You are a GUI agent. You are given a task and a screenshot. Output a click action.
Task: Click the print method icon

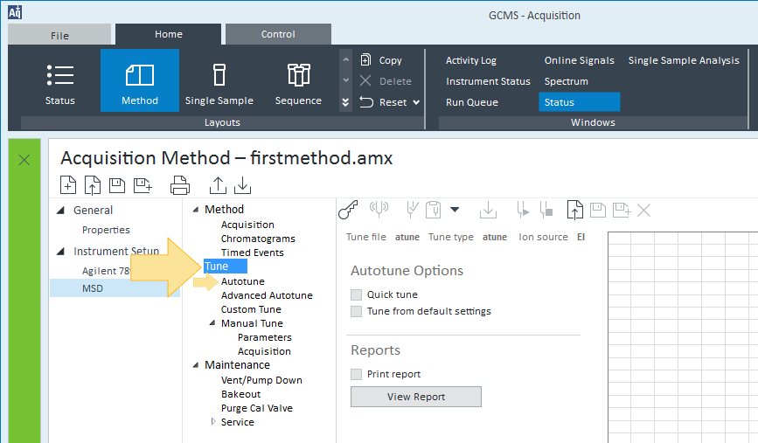[180, 185]
